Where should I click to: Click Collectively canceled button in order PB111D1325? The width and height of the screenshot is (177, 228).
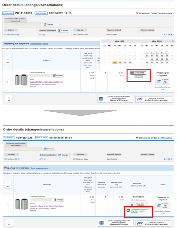pyautogui.click(x=153, y=223)
